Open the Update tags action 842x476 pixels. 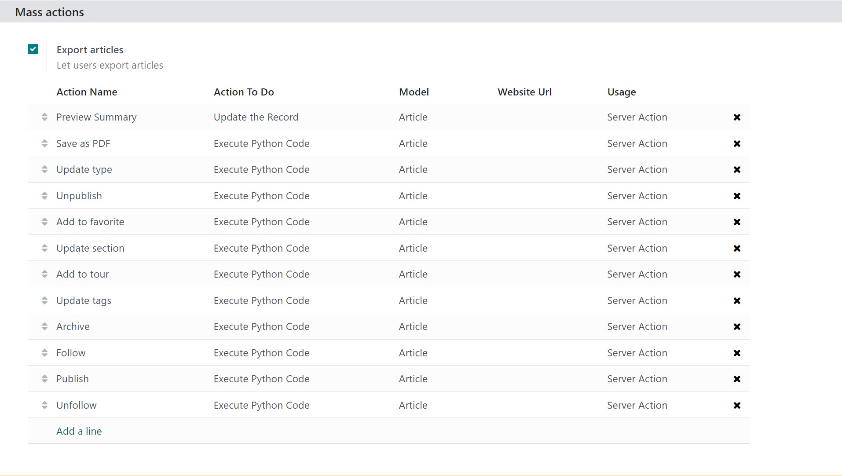click(84, 300)
